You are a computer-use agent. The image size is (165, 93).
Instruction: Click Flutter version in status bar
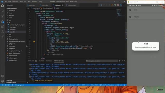(x=94, y=85)
